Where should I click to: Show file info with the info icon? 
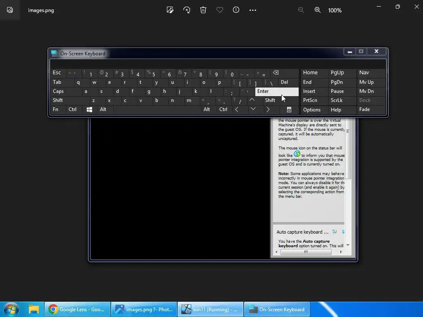tap(236, 10)
